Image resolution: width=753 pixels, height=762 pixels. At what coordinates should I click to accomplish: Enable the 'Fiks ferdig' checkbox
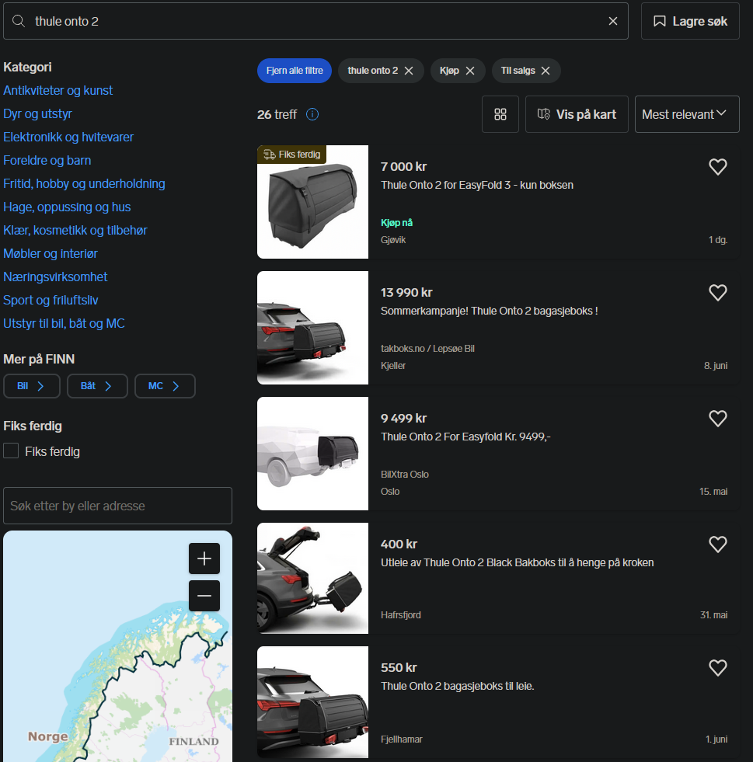click(11, 451)
